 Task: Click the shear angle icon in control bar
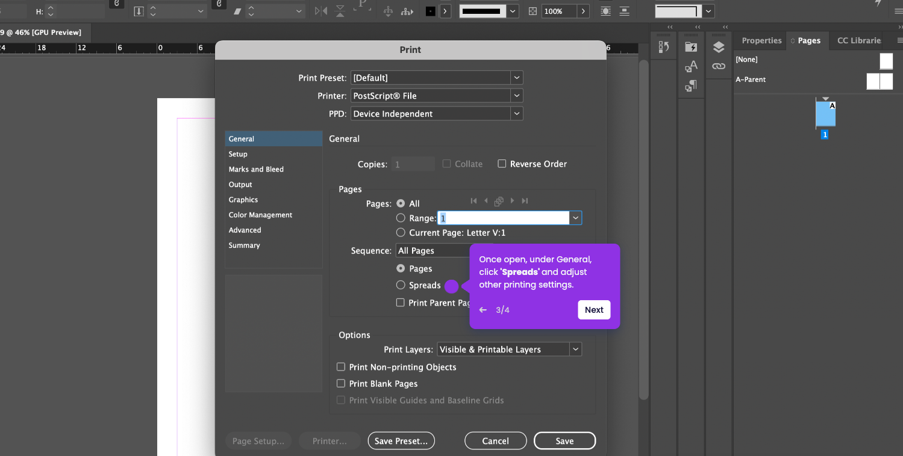(237, 11)
